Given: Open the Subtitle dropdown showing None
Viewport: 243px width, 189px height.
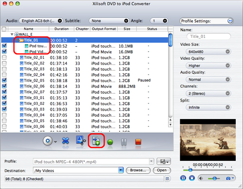Looking at the screenshot, I should coord(109,21).
